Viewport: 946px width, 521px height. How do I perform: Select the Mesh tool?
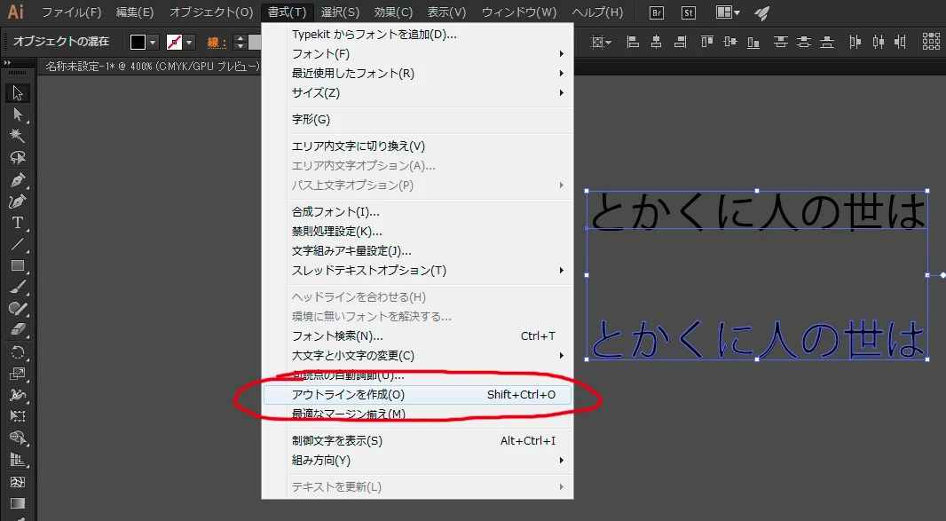pyautogui.click(x=18, y=482)
